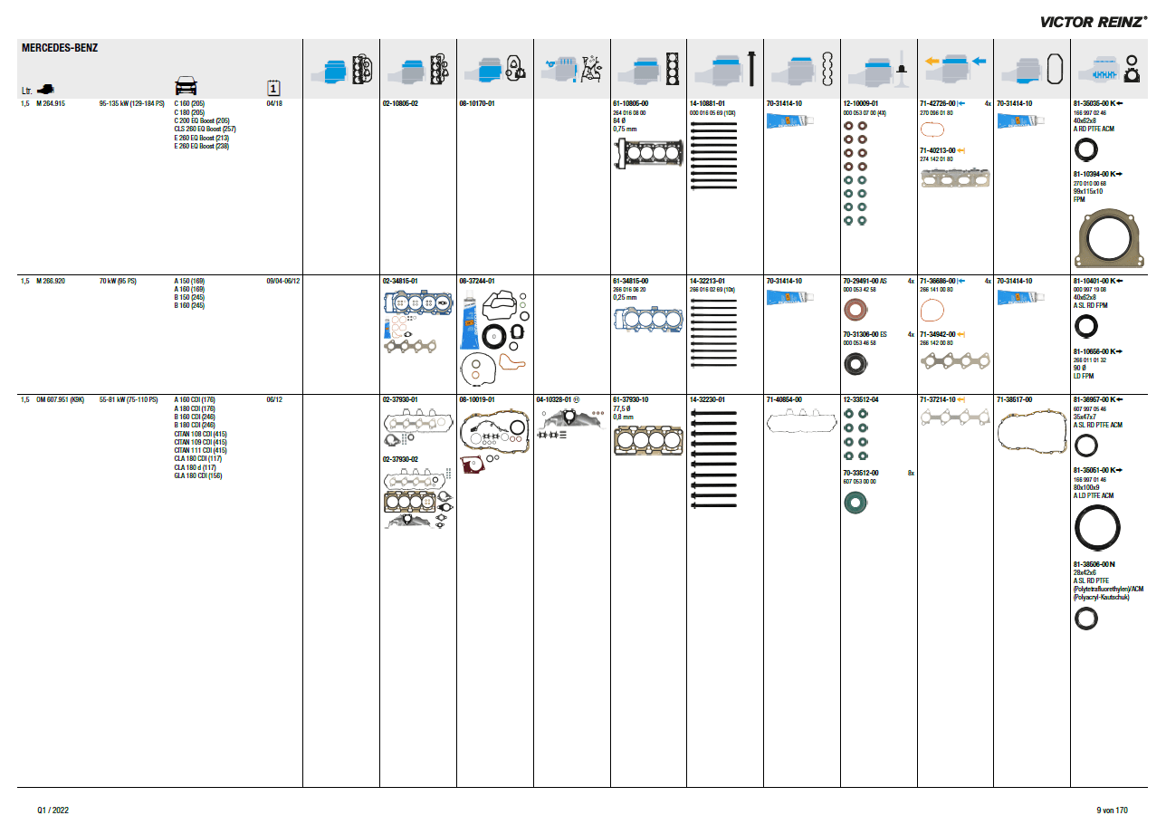Select part number 81-38506-00 N
The image size is (1166, 825).
pos(1094,564)
